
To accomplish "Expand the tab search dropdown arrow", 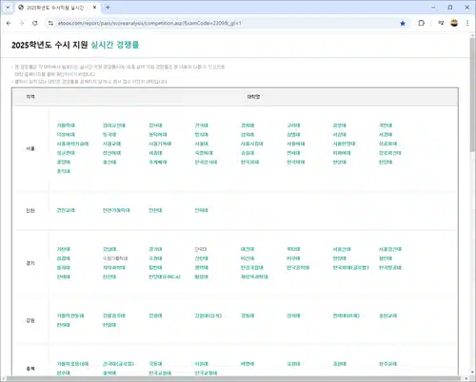I will (8, 8).
